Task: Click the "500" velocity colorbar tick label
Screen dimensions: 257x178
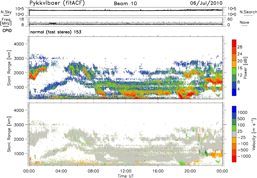Action: [241, 119]
